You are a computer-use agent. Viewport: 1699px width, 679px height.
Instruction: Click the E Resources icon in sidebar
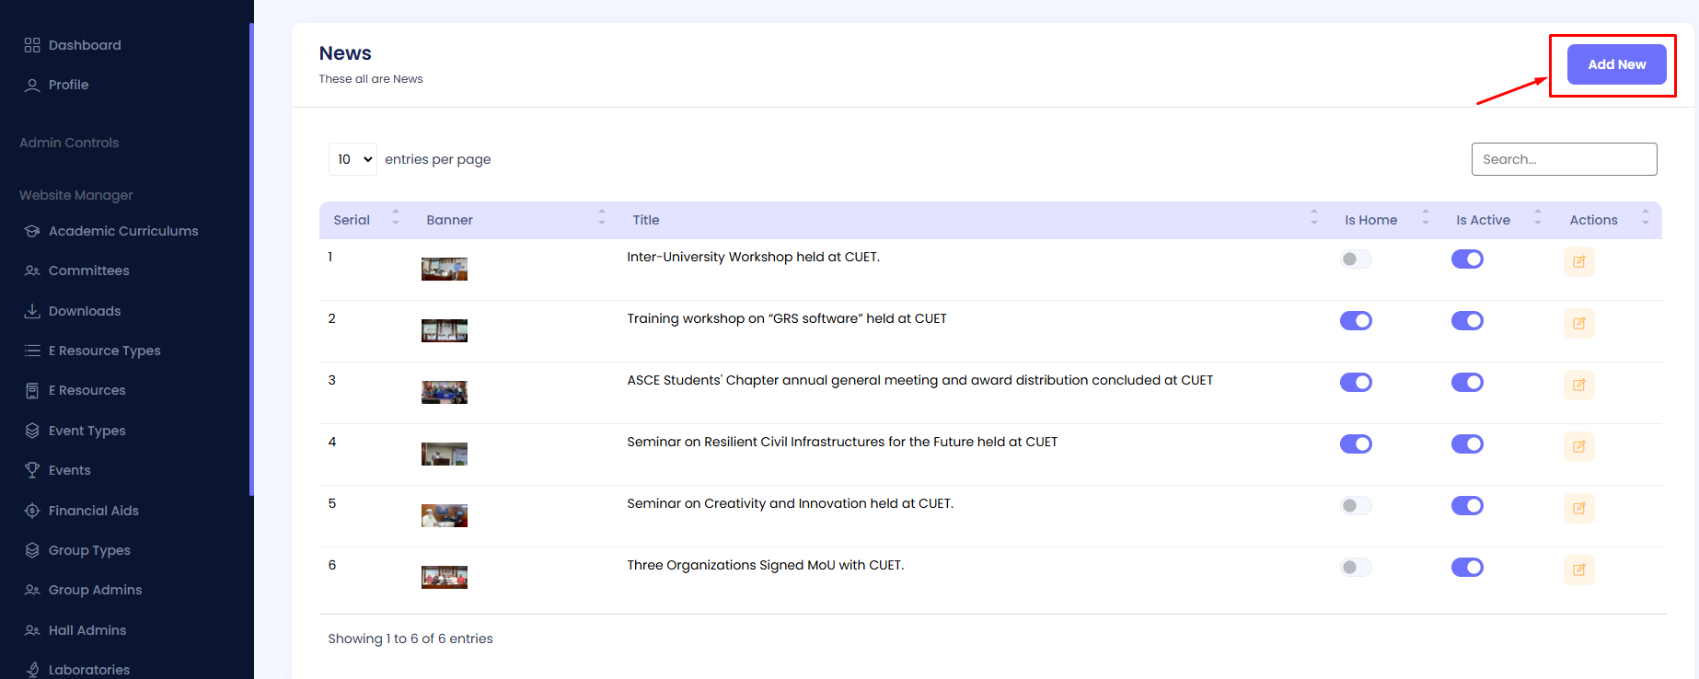pos(32,390)
